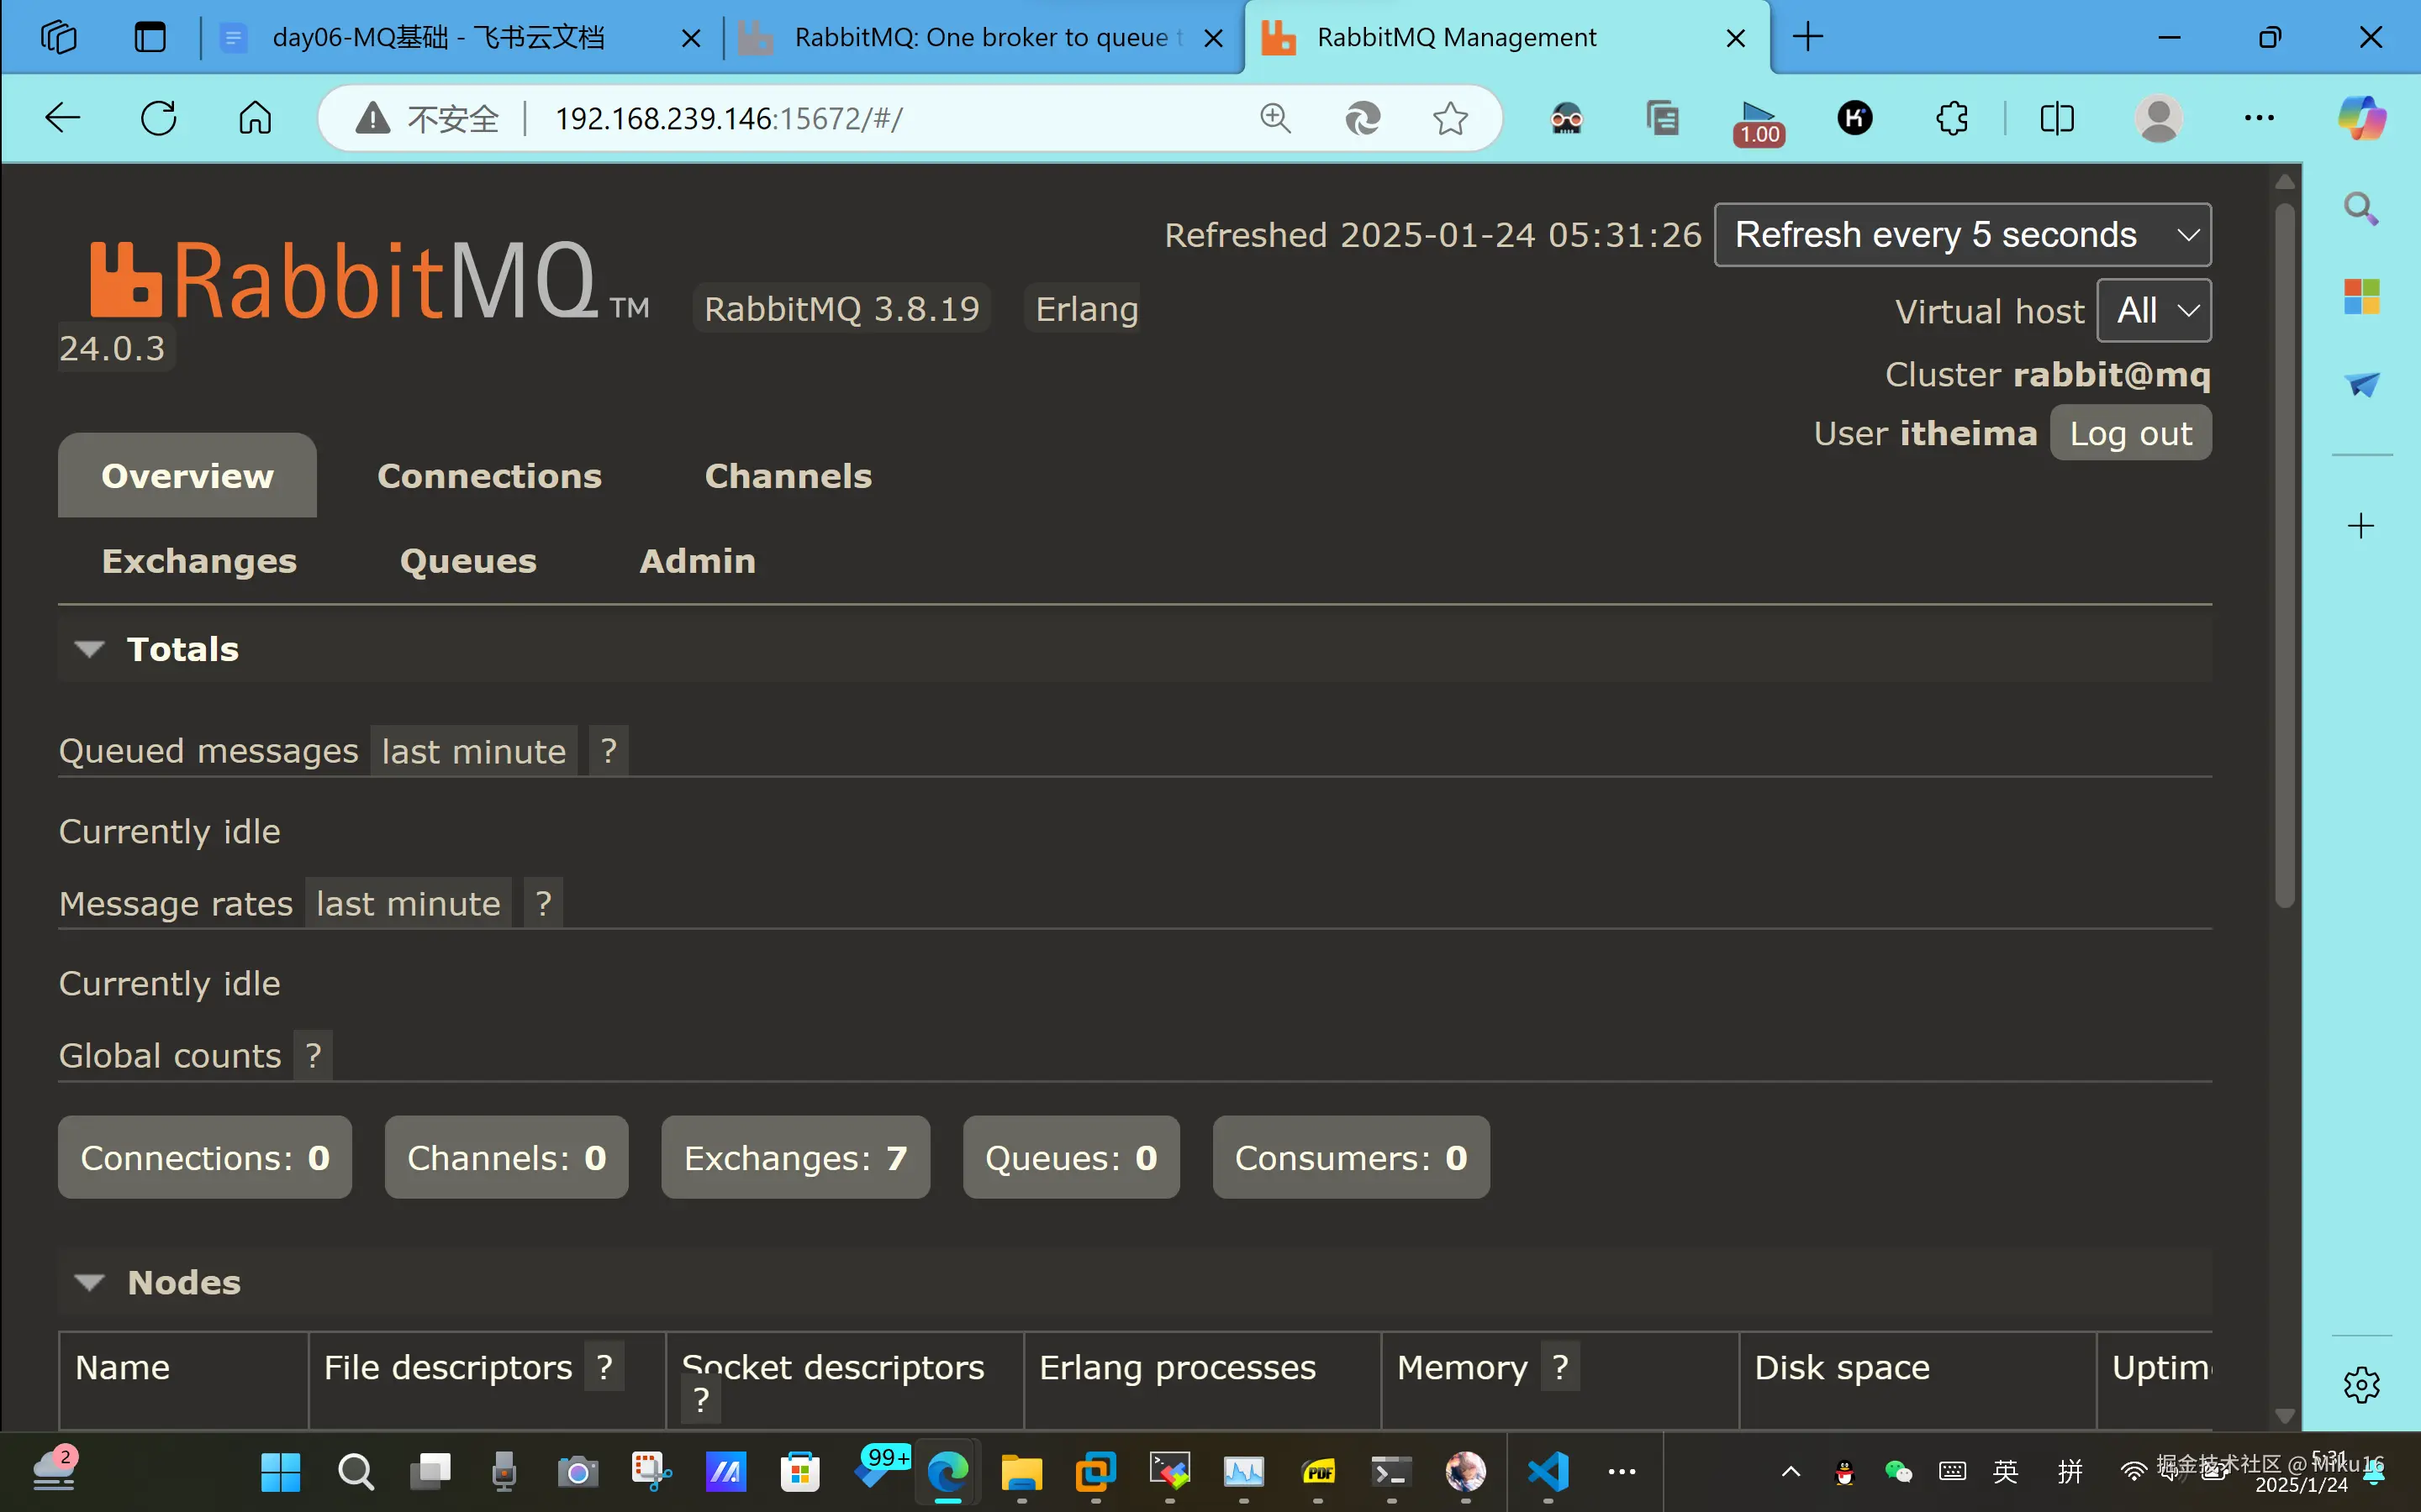Click the browser refresh page icon
2421x1512 pixels.
click(158, 119)
